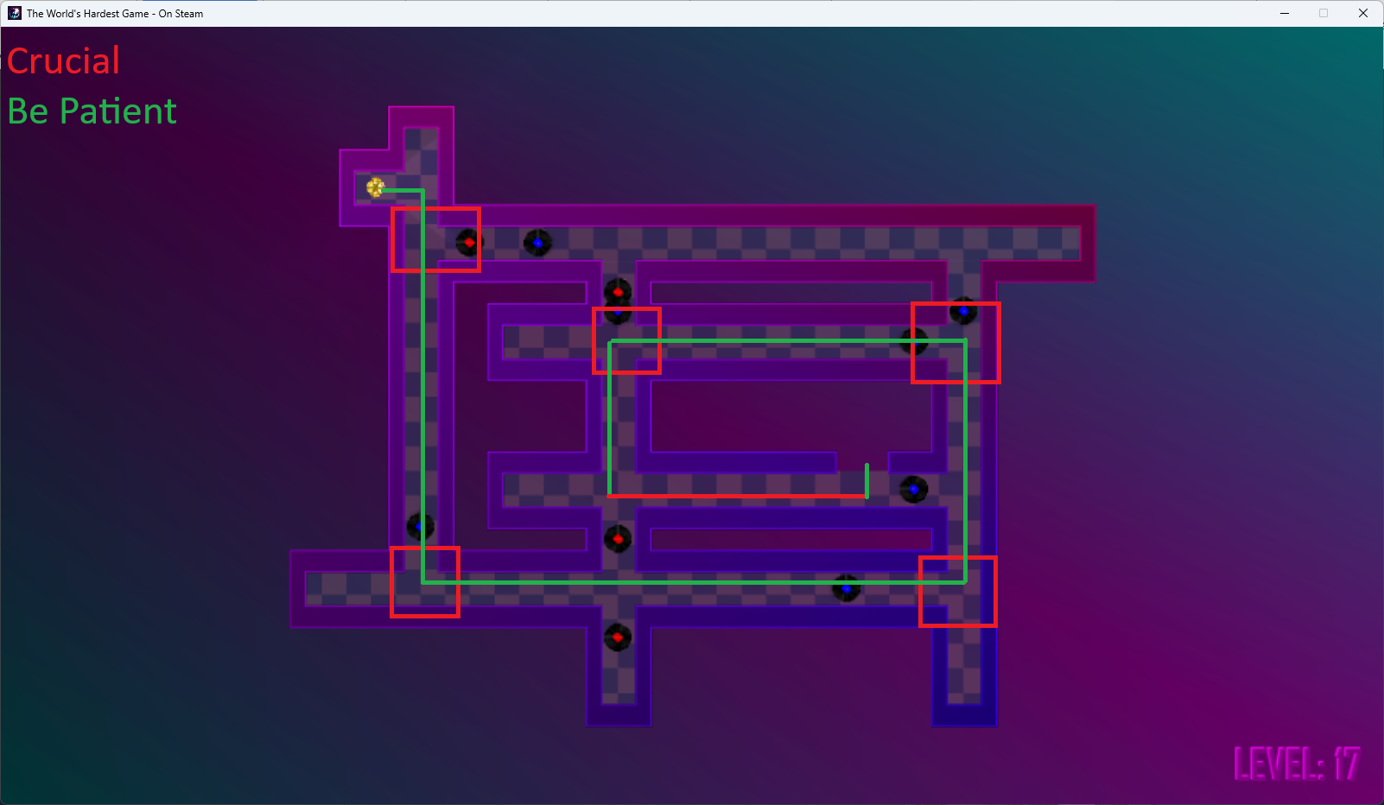Select the blue enemy ball in the bottom horizontal corridor
The height and width of the screenshot is (805, 1384).
coord(846,588)
